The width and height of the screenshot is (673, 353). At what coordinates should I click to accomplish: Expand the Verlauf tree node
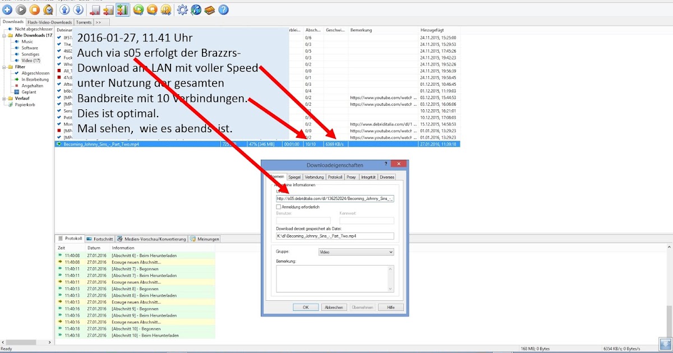(x=4, y=98)
